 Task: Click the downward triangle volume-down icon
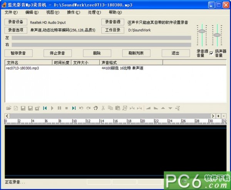(x=170, y=108)
